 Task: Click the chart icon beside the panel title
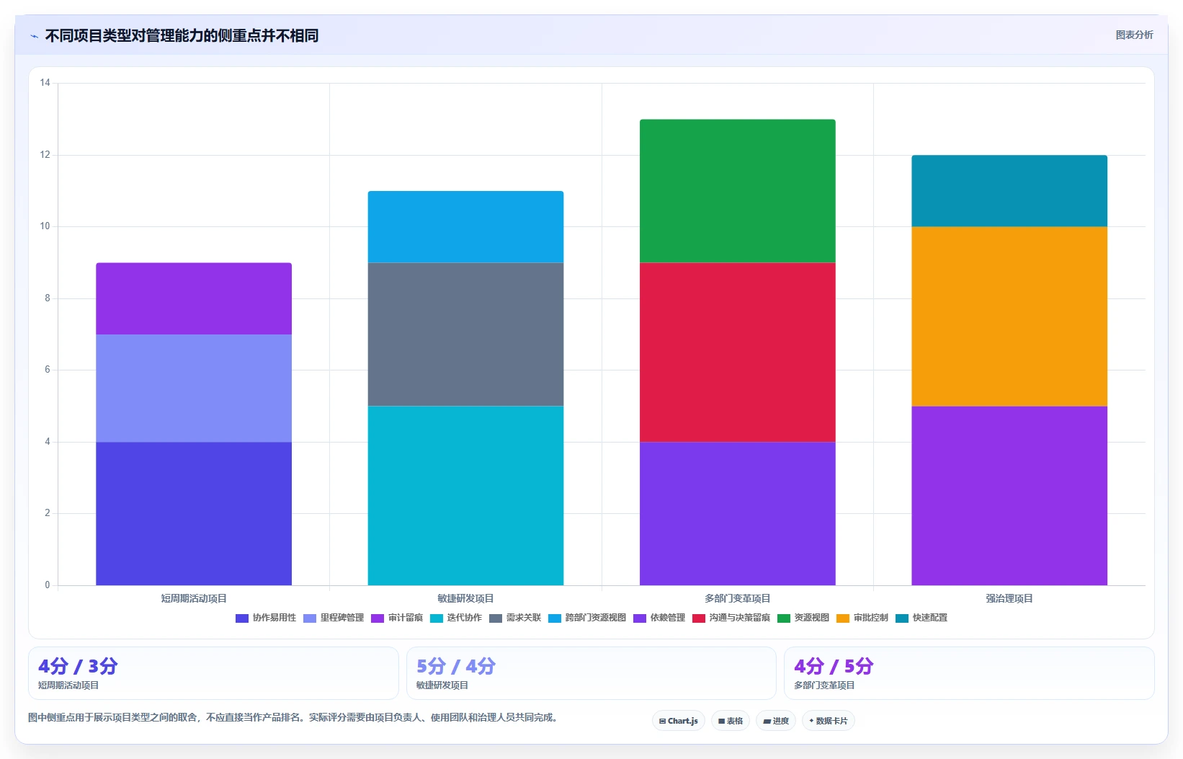pos(34,36)
